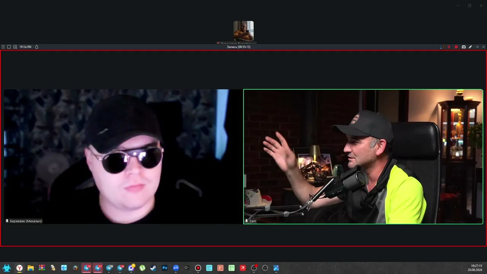Open OBS icon with red dot
The height and width of the screenshot is (274, 487).
click(x=254, y=268)
